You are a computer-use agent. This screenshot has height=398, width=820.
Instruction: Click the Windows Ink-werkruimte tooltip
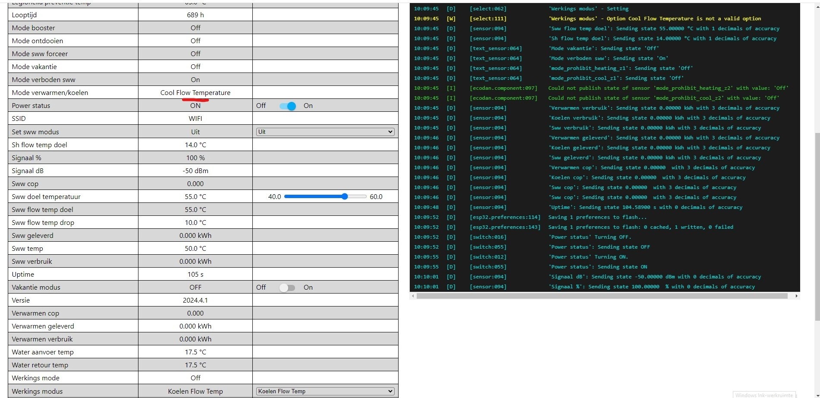(x=764, y=395)
